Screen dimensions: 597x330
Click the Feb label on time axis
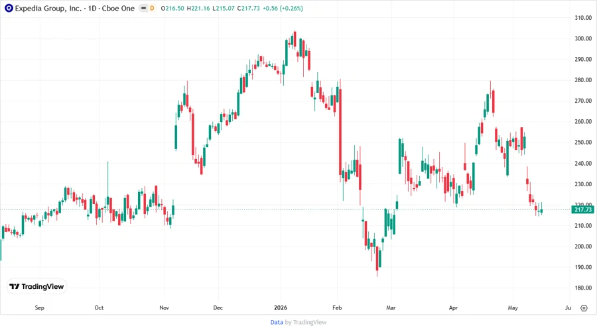[337, 307]
